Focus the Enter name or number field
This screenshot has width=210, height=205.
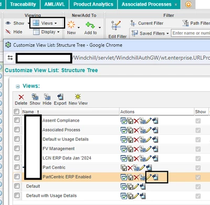coord(191,33)
